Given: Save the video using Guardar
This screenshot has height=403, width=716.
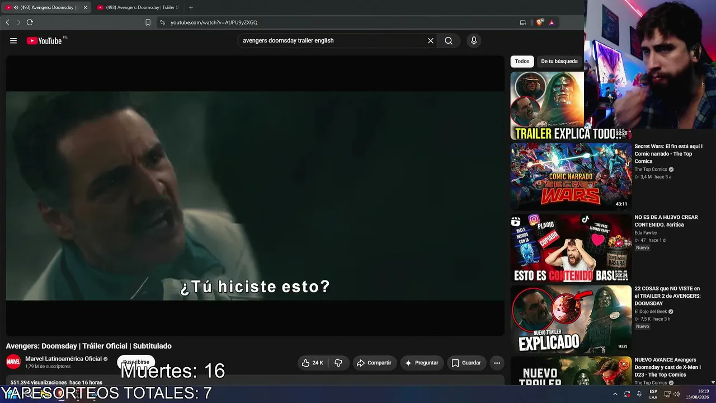Looking at the screenshot, I should tap(467, 363).
